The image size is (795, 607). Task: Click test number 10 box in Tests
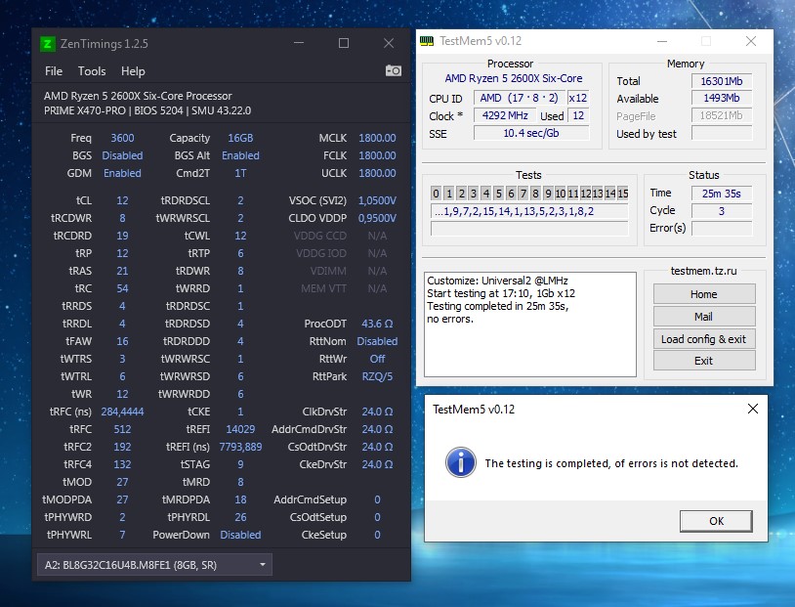click(561, 193)
